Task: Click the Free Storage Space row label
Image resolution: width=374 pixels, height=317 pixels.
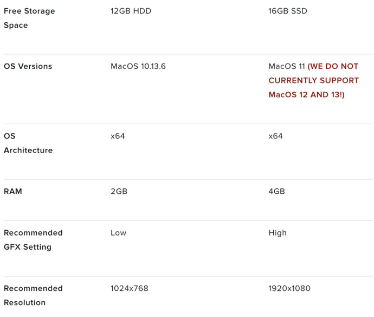Action: [x=29, y=18]
